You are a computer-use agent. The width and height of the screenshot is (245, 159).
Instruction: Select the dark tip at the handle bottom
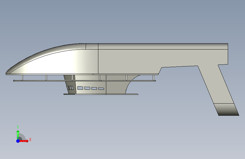click(x=226, y=109)
